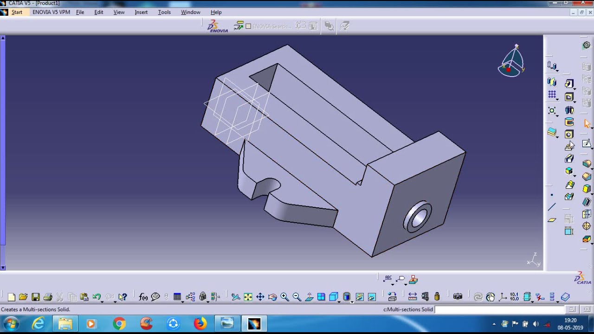
Task: Select the Normal View icon
Action: pos(309,297)
